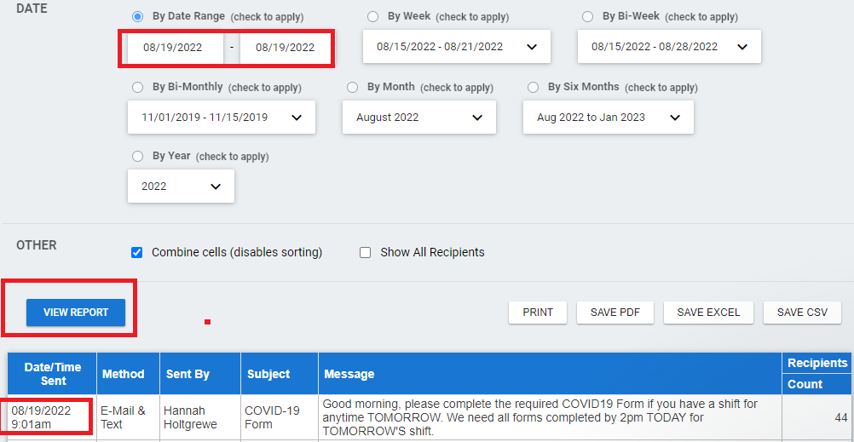Open the week dropdown 08/15/2022 - 08/21/2022
Image resolution: width=854 pixels, height=442 pixels.
tap(457, 47)
